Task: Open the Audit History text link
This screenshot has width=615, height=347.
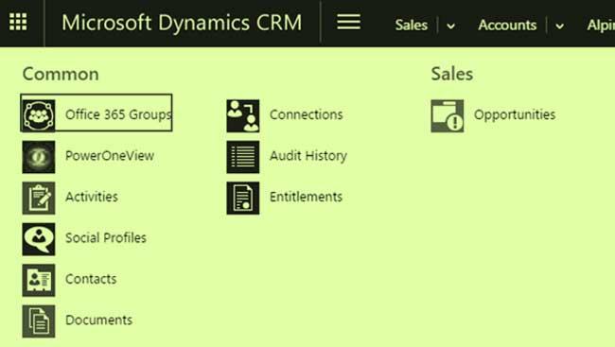Action: (x=308, y=156)
